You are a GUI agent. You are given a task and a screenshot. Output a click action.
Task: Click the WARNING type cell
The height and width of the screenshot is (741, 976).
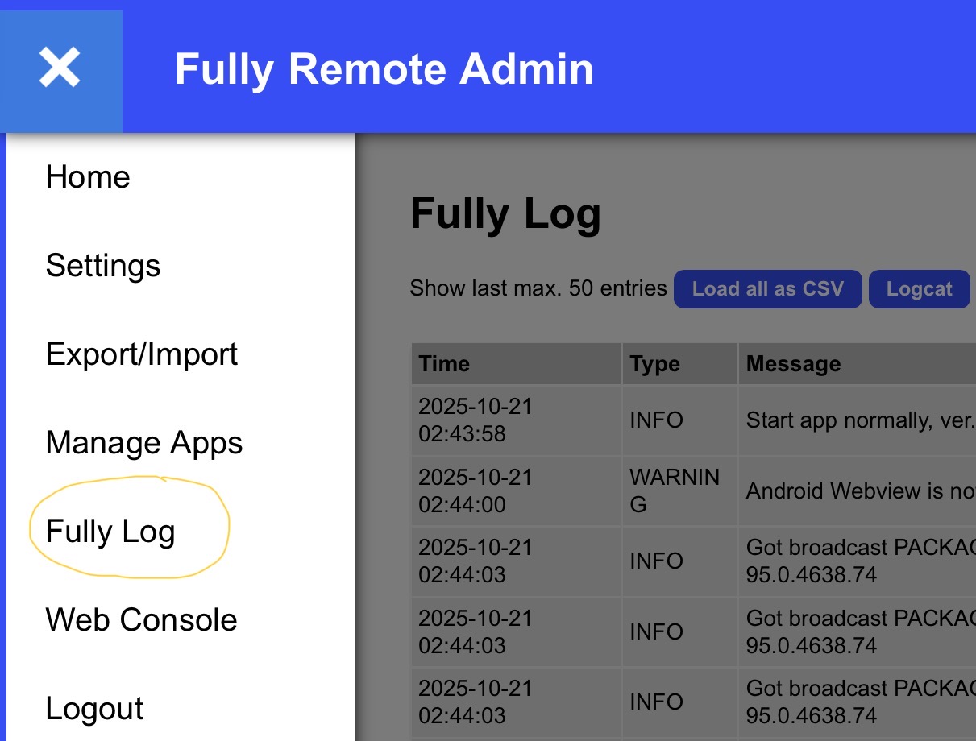[674, 491]
